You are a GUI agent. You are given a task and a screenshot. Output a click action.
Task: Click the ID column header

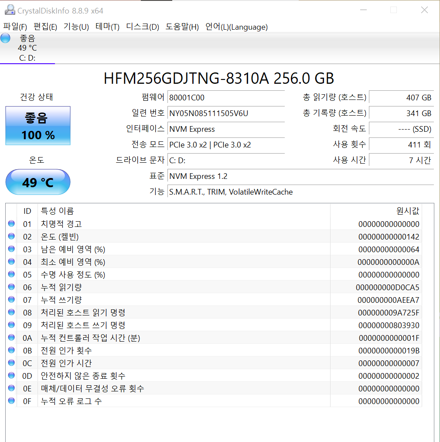click(27, 211)
